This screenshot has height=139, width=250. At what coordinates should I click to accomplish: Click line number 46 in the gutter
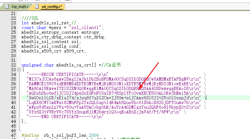click(x=13, y=131)
